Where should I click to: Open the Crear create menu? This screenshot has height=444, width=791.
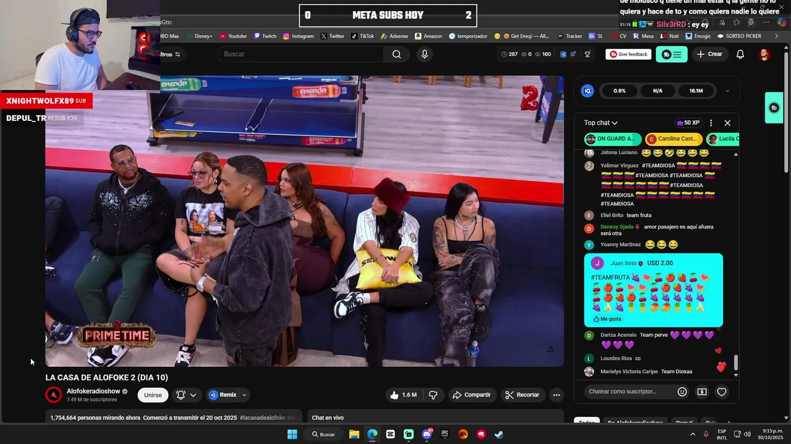coord(709,54)
